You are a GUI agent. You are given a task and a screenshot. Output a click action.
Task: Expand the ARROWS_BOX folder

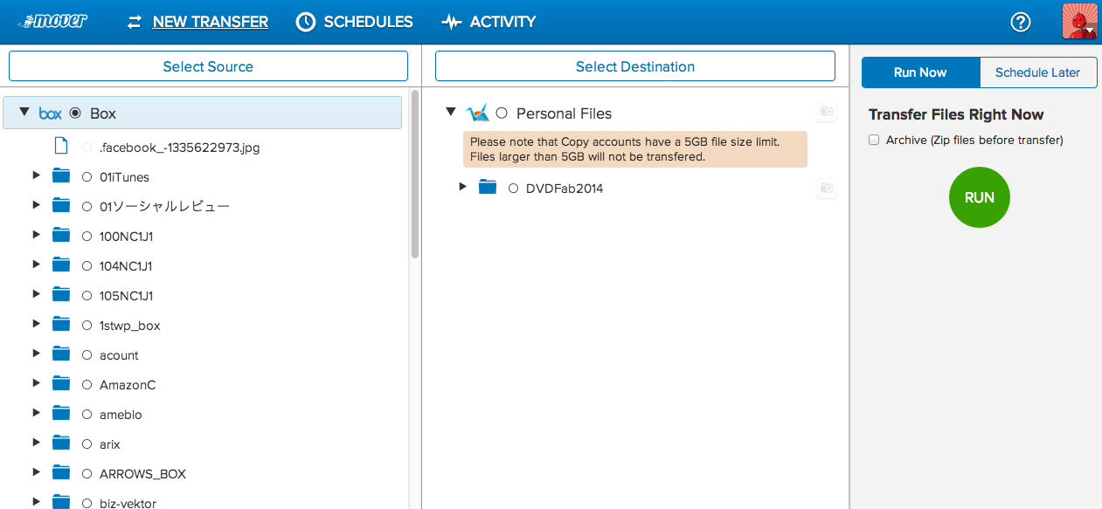36,472
